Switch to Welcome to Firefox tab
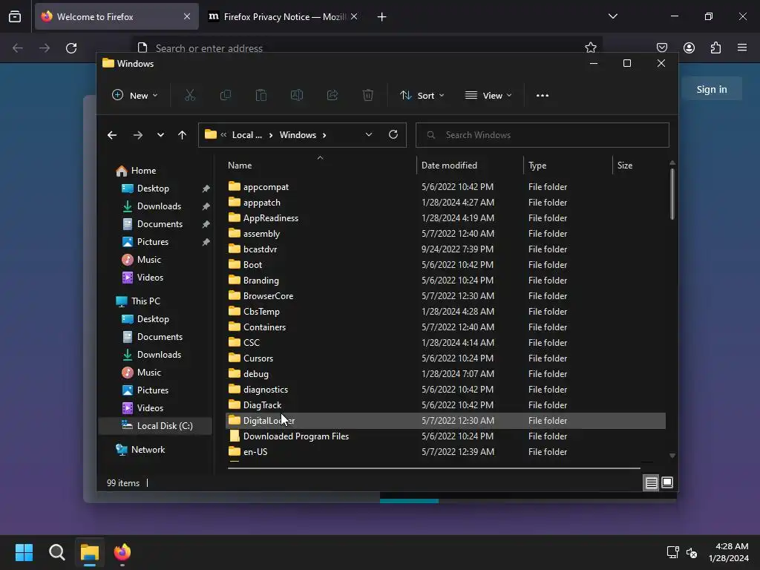Viewport: 760px width, 570px height. (x=117, y=16)
